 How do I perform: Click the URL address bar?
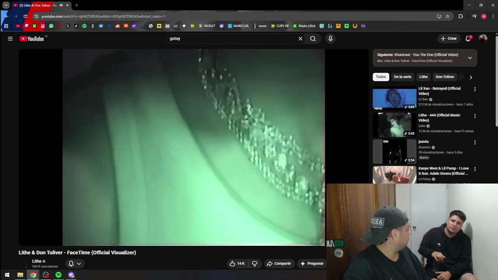coord(233,16)
